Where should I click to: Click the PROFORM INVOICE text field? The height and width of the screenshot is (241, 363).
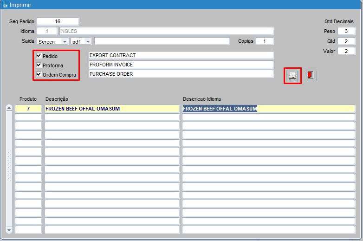(181, 65)
